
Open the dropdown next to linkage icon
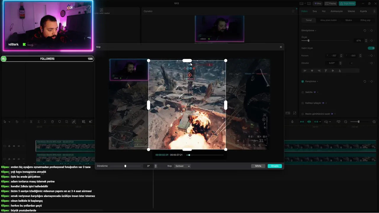(321, 122)
